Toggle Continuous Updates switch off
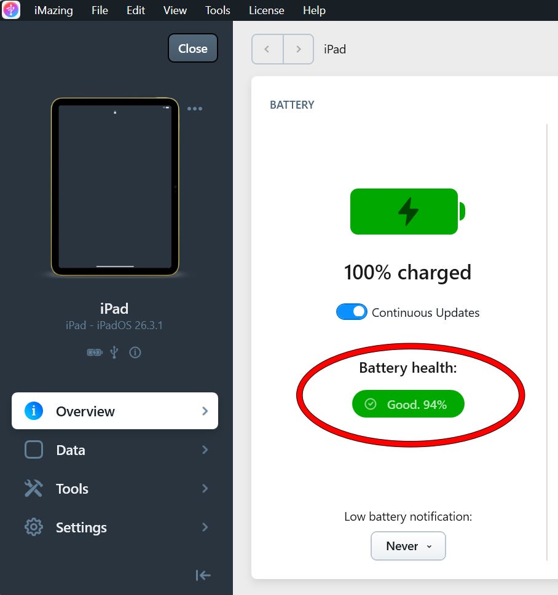 click(352, 312)
